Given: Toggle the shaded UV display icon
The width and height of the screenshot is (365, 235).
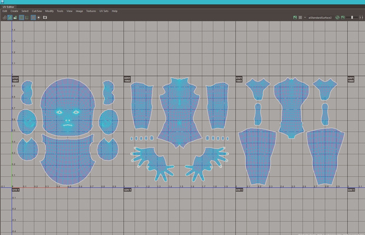Looking at the screenshot, I should (x=10, y=18).
